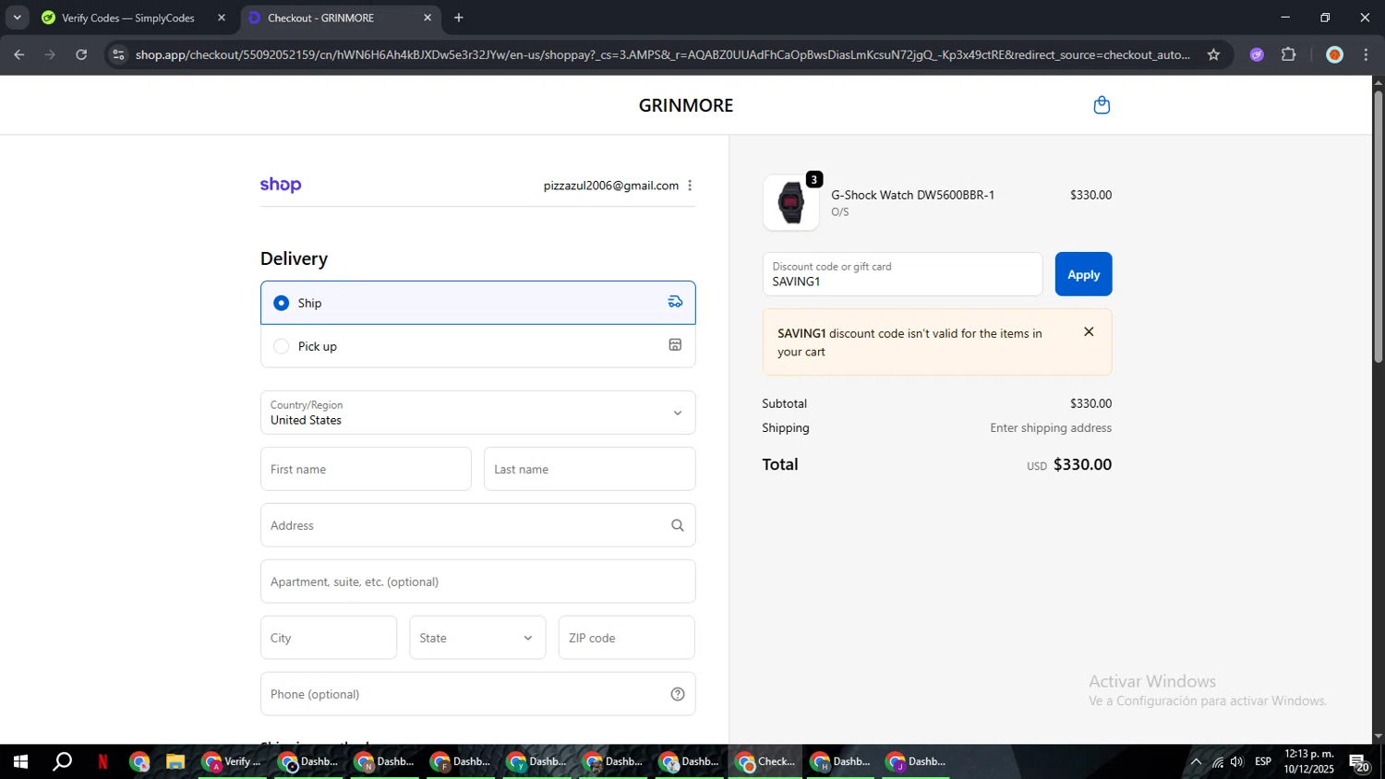Screen dimensions: 1385x779
Task: Click the discount code field containing SAVING1
Action: click(x=902, y=274)
